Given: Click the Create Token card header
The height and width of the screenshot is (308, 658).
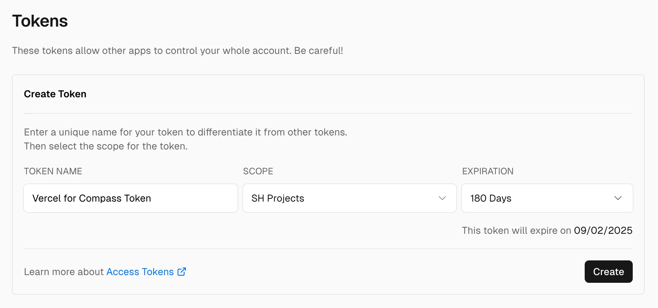Looking at the screenshot, I should [55, 94].
